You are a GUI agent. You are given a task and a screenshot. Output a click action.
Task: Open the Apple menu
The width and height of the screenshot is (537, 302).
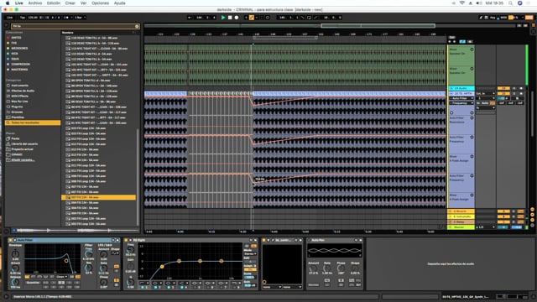pyautogui.click(x=8, y=3)
